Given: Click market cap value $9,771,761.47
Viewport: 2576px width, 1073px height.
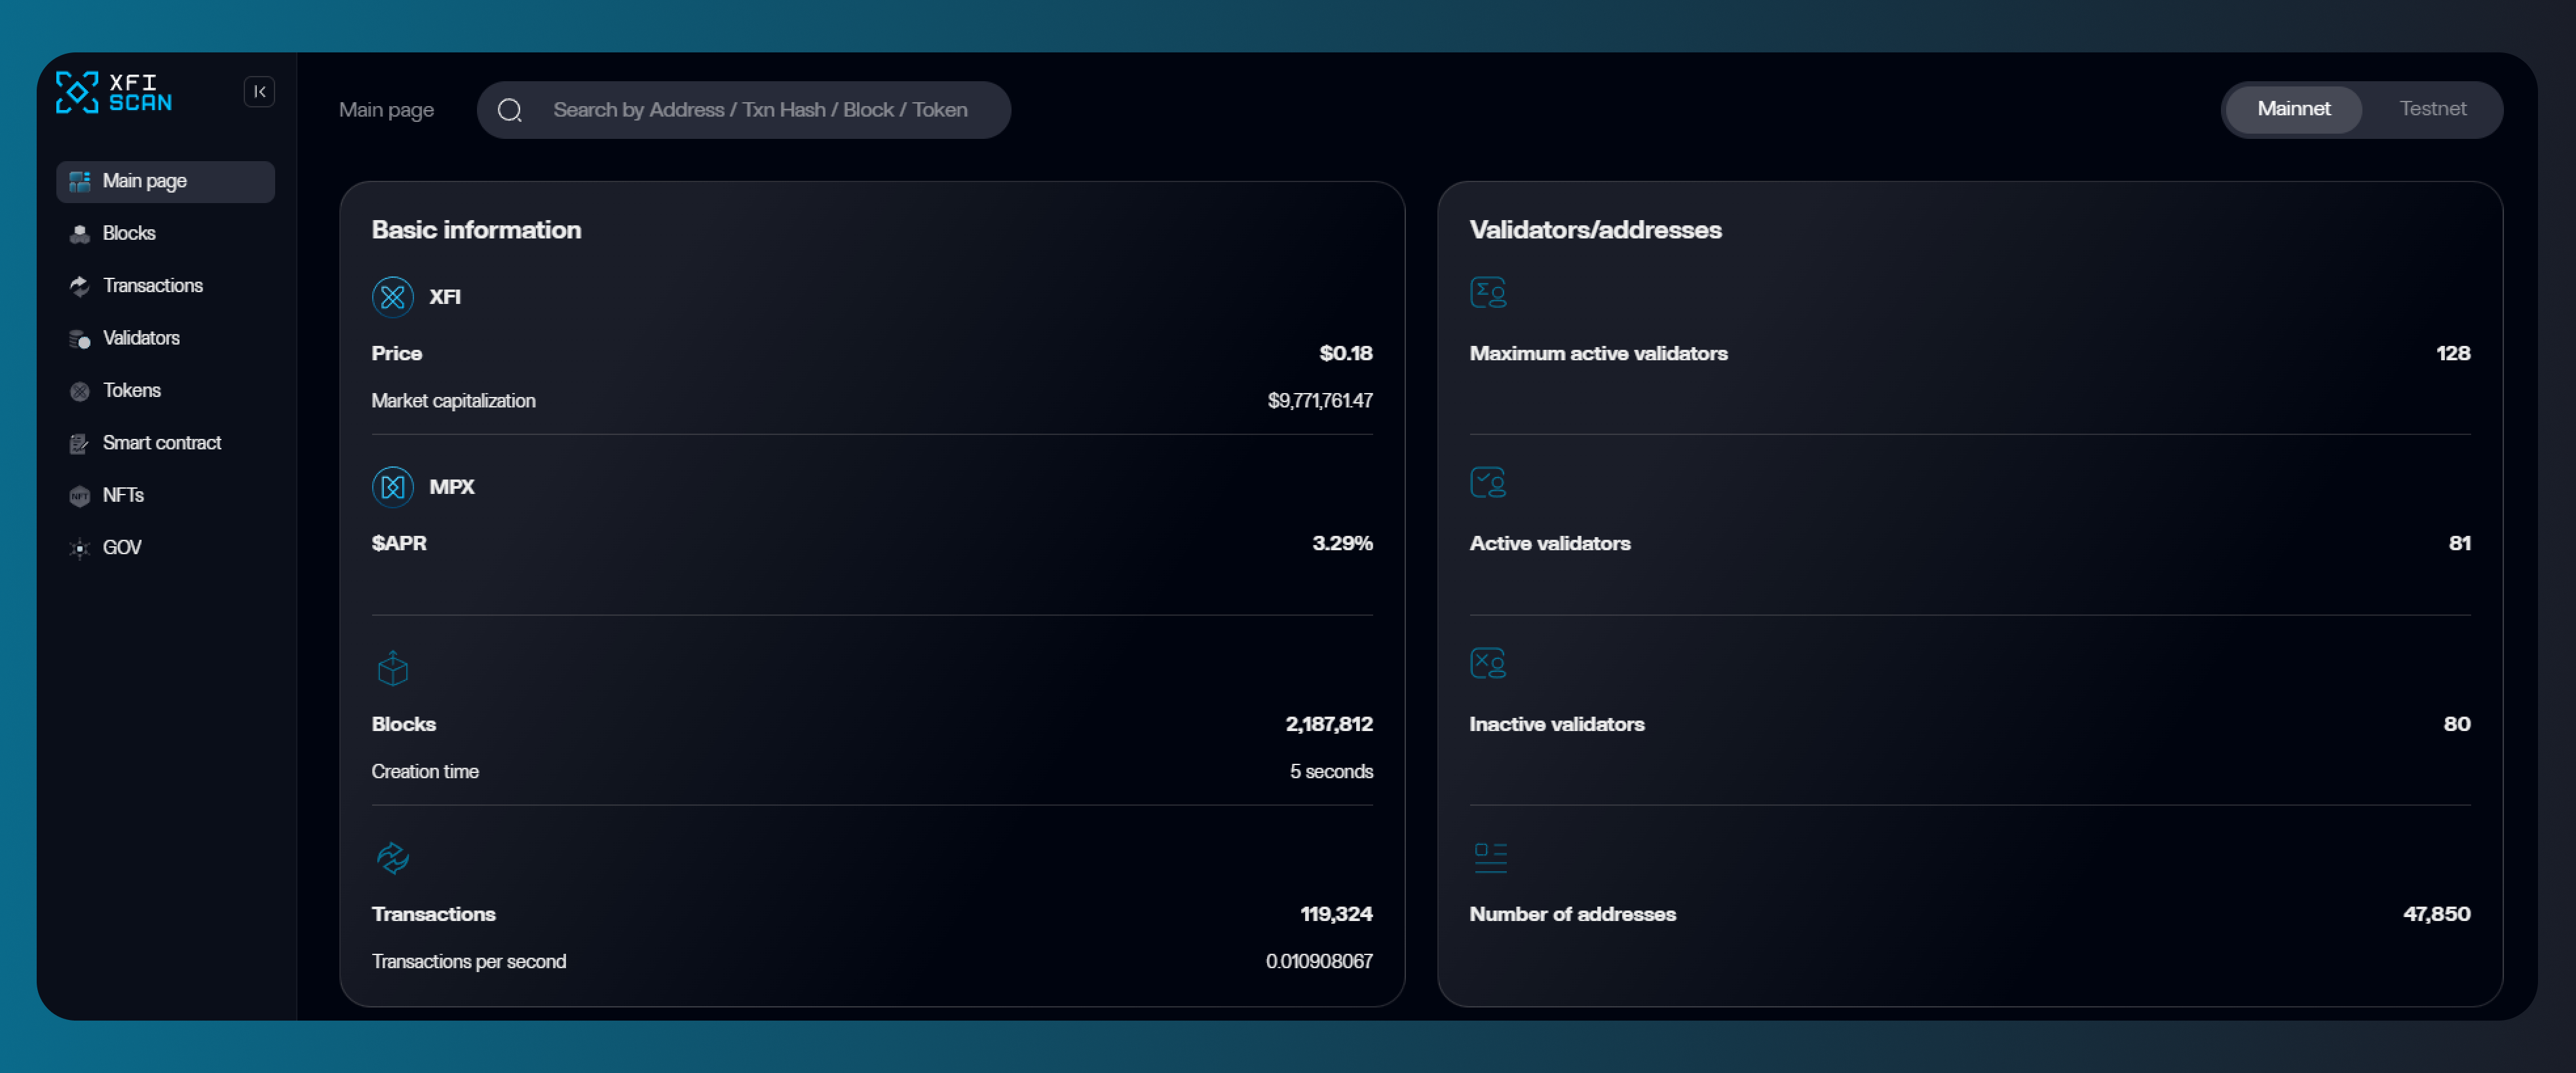Looking at the screenshot, I should [1320, 401].
